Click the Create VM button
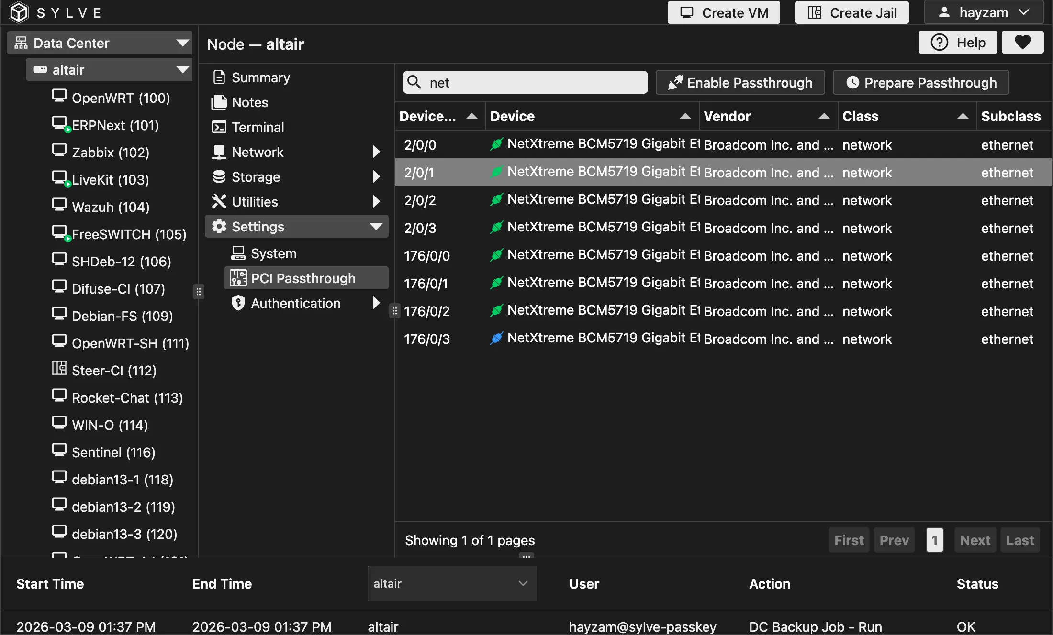Image resolution: width=1053 pixels, height=635 pixels. (724, 13)
